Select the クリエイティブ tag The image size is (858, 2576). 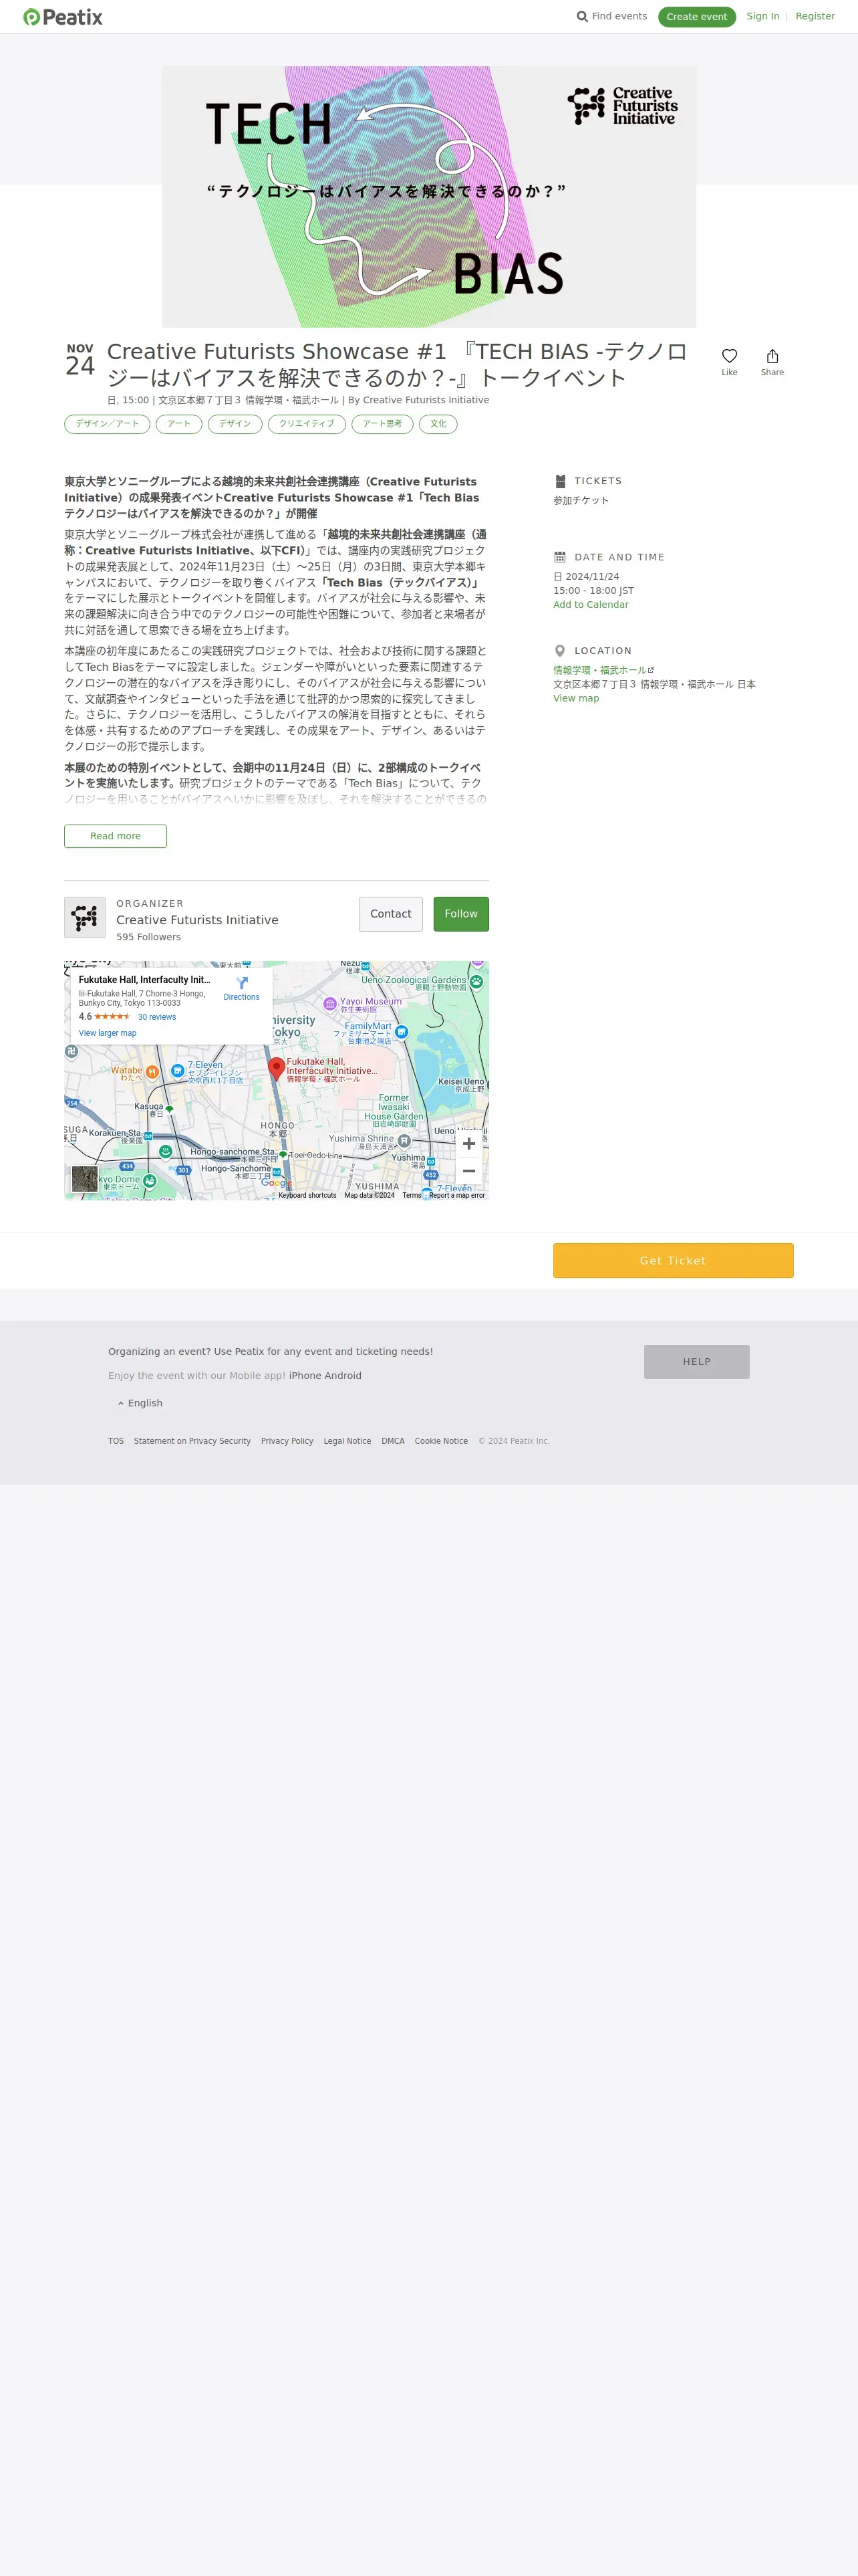click(x=307, y=424)
